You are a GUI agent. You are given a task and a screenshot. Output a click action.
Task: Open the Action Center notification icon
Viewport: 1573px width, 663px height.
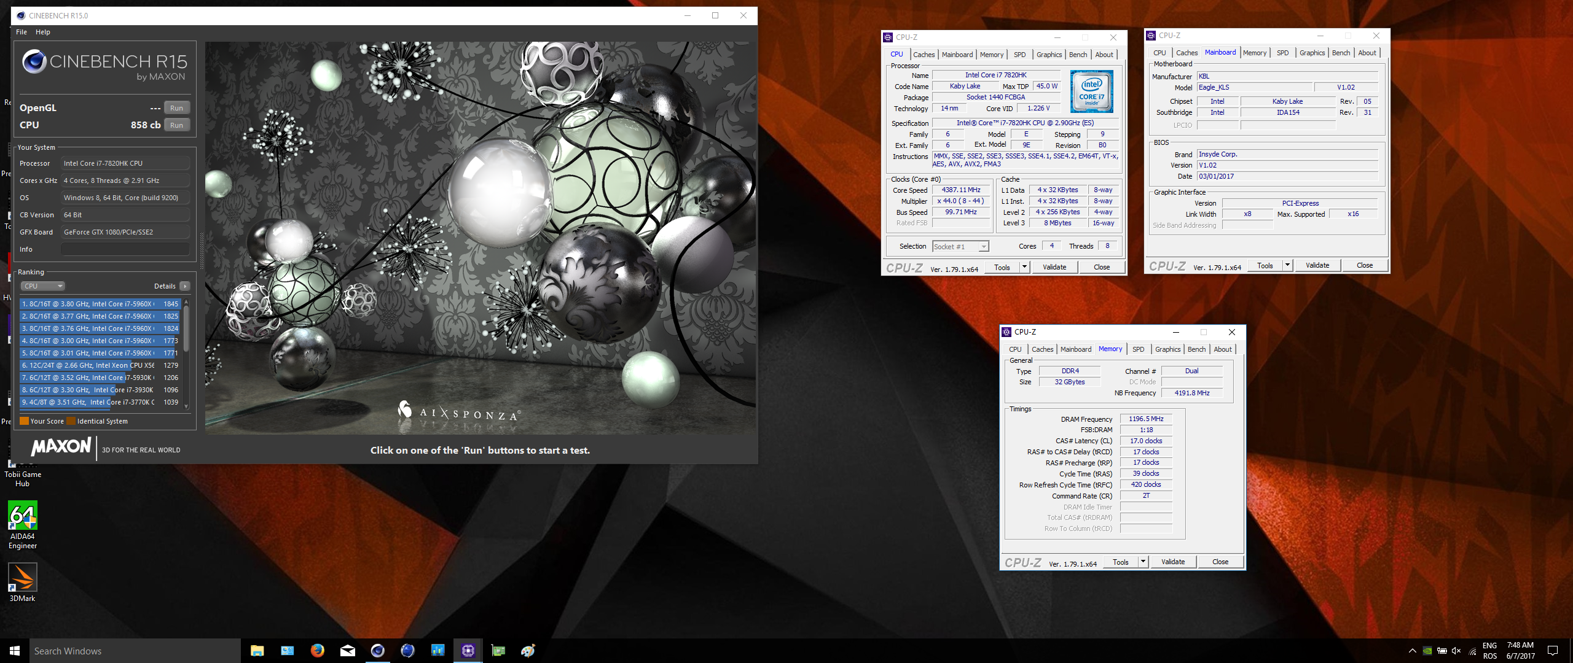pos(1553,651)
